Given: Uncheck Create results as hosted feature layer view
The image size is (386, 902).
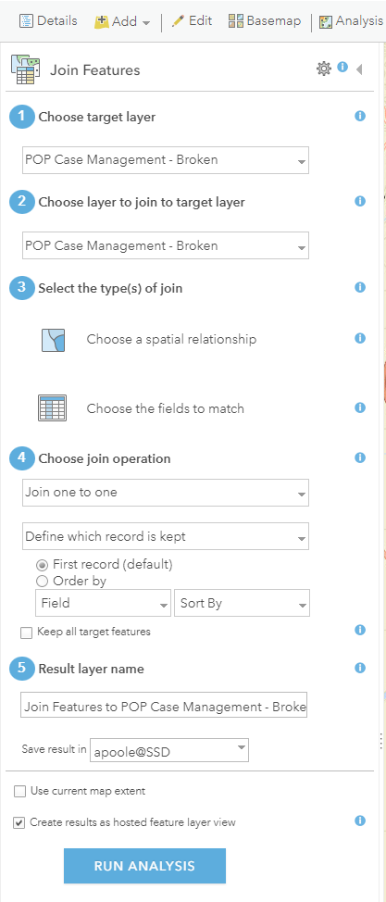Looking at the screenshot, I should 19,823.
